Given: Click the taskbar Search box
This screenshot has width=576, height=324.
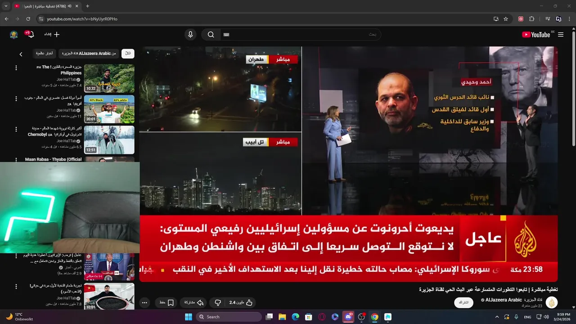Looking at the screenshot, I should 229,317.
